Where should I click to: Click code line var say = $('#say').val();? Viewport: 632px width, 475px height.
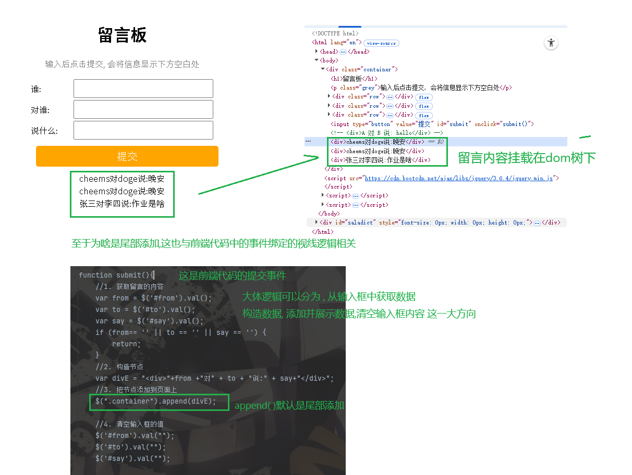[x=150, y=321]
